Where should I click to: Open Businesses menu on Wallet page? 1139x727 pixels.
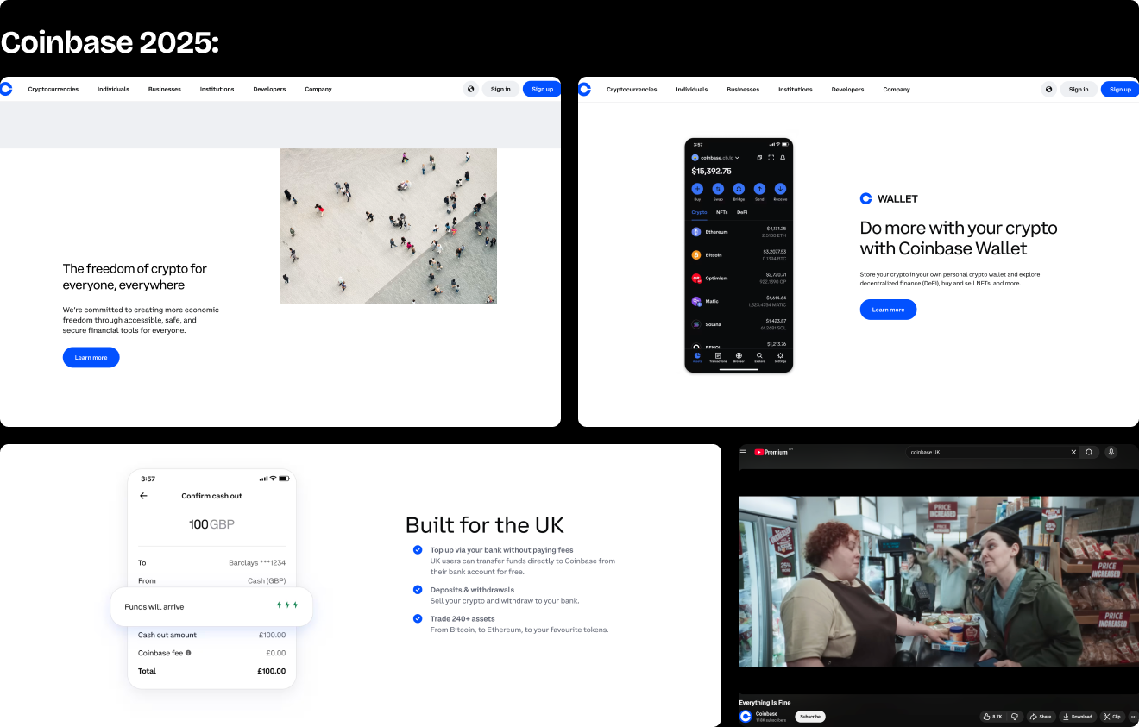click(x=743, y=89)
